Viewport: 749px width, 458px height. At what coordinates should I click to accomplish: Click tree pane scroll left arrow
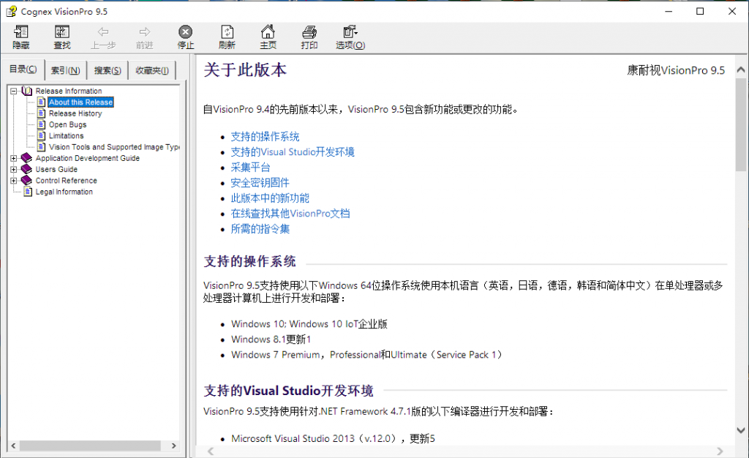pyautogui.click(x=13, y=446)
